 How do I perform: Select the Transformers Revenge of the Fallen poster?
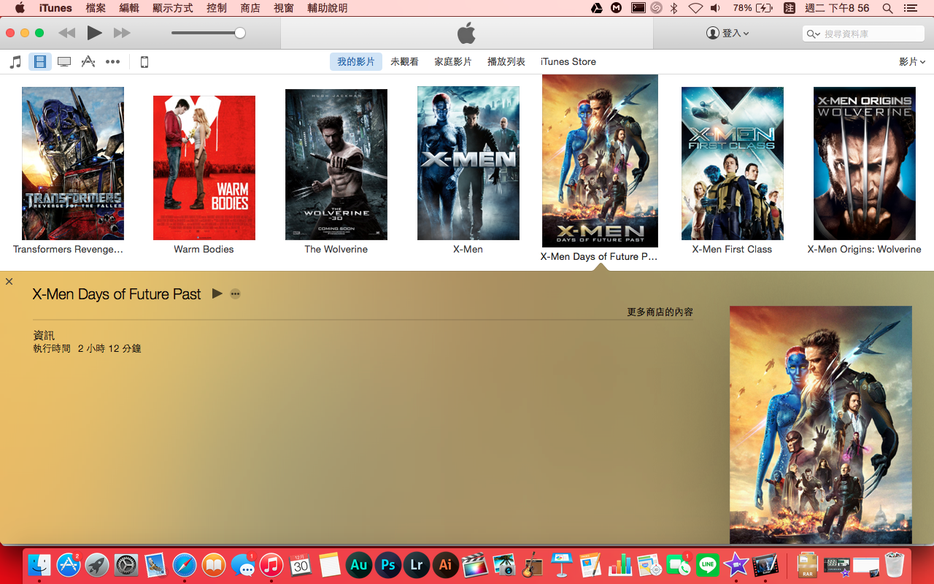(x=73, y=164)
